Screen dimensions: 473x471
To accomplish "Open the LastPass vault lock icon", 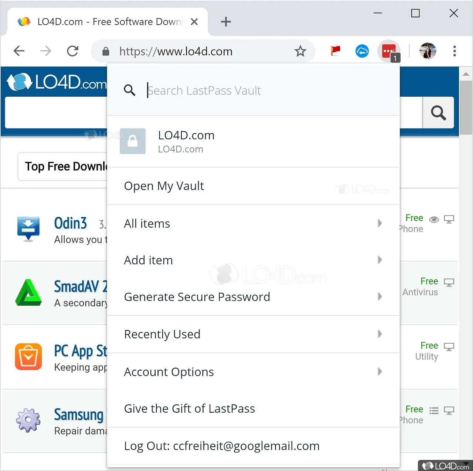I will click(x=132, y=141).
